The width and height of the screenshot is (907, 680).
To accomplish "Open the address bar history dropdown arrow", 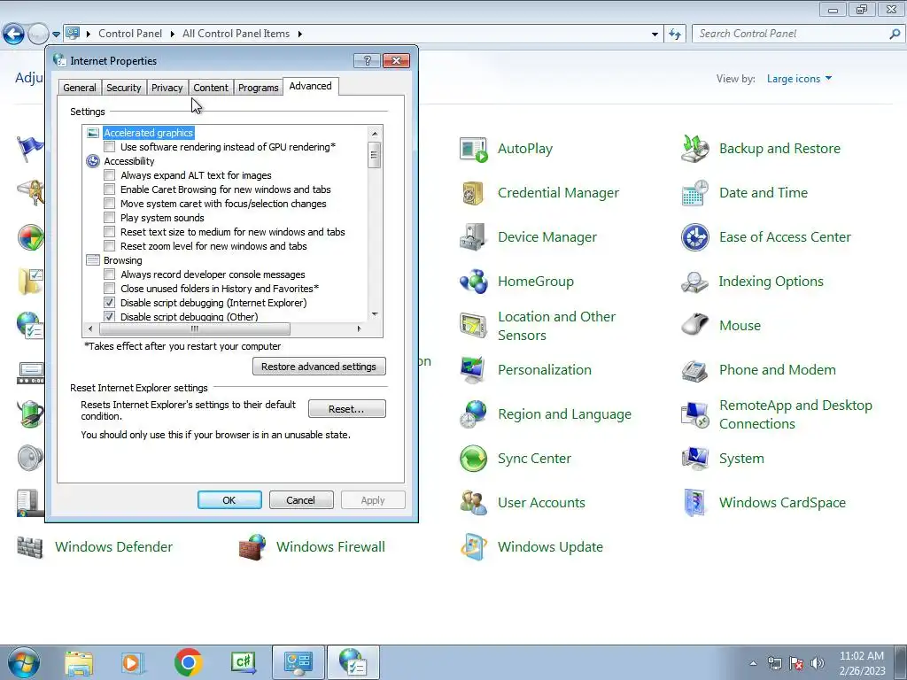I will pos(655,35).
